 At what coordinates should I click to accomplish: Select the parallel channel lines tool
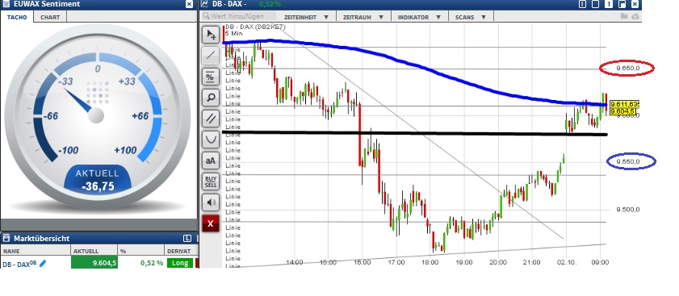[211, 119]
